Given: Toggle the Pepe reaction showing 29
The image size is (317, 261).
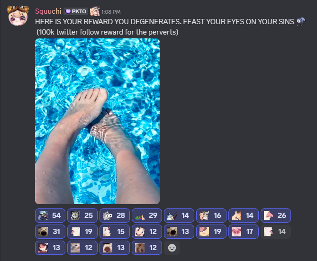Looking at the screenshot, I should tap(147, 216).
